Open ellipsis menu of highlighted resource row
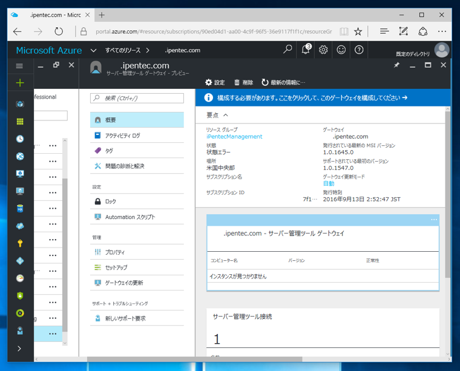Image resolution: width=460 pixels, height=371 pixels. point(53,333)
